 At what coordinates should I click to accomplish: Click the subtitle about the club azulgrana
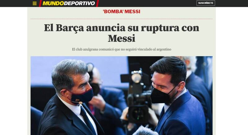coord(122,49)
